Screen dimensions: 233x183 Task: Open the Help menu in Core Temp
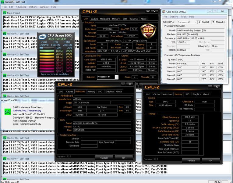(x=192, y=17)
